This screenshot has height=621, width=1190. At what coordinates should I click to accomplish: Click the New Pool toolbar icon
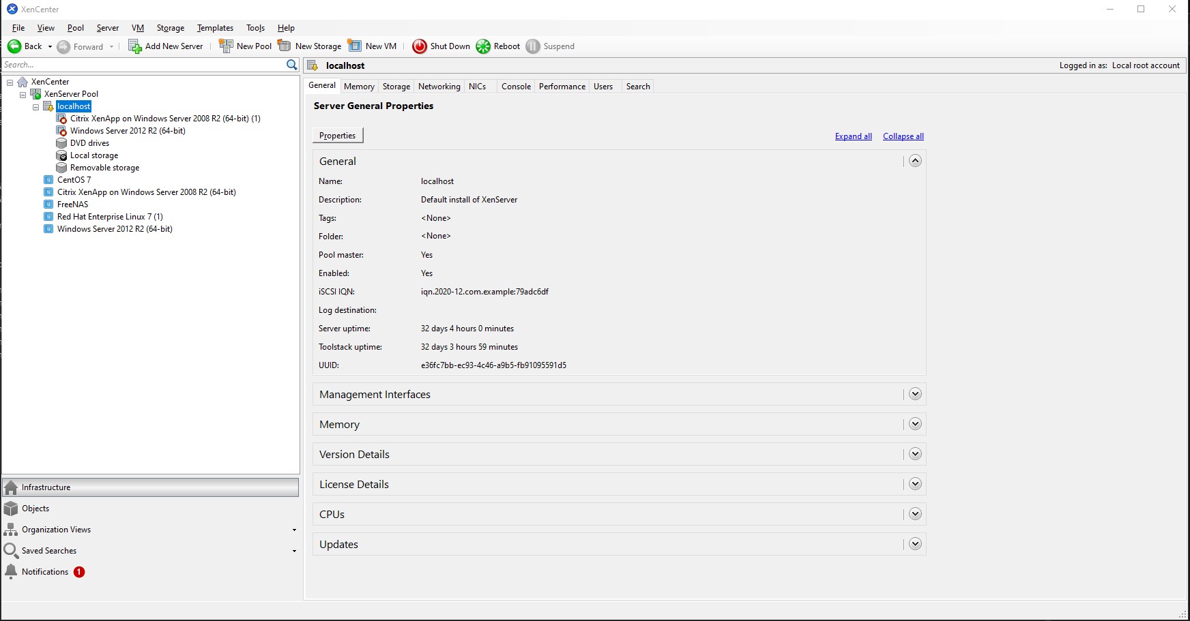226,46
